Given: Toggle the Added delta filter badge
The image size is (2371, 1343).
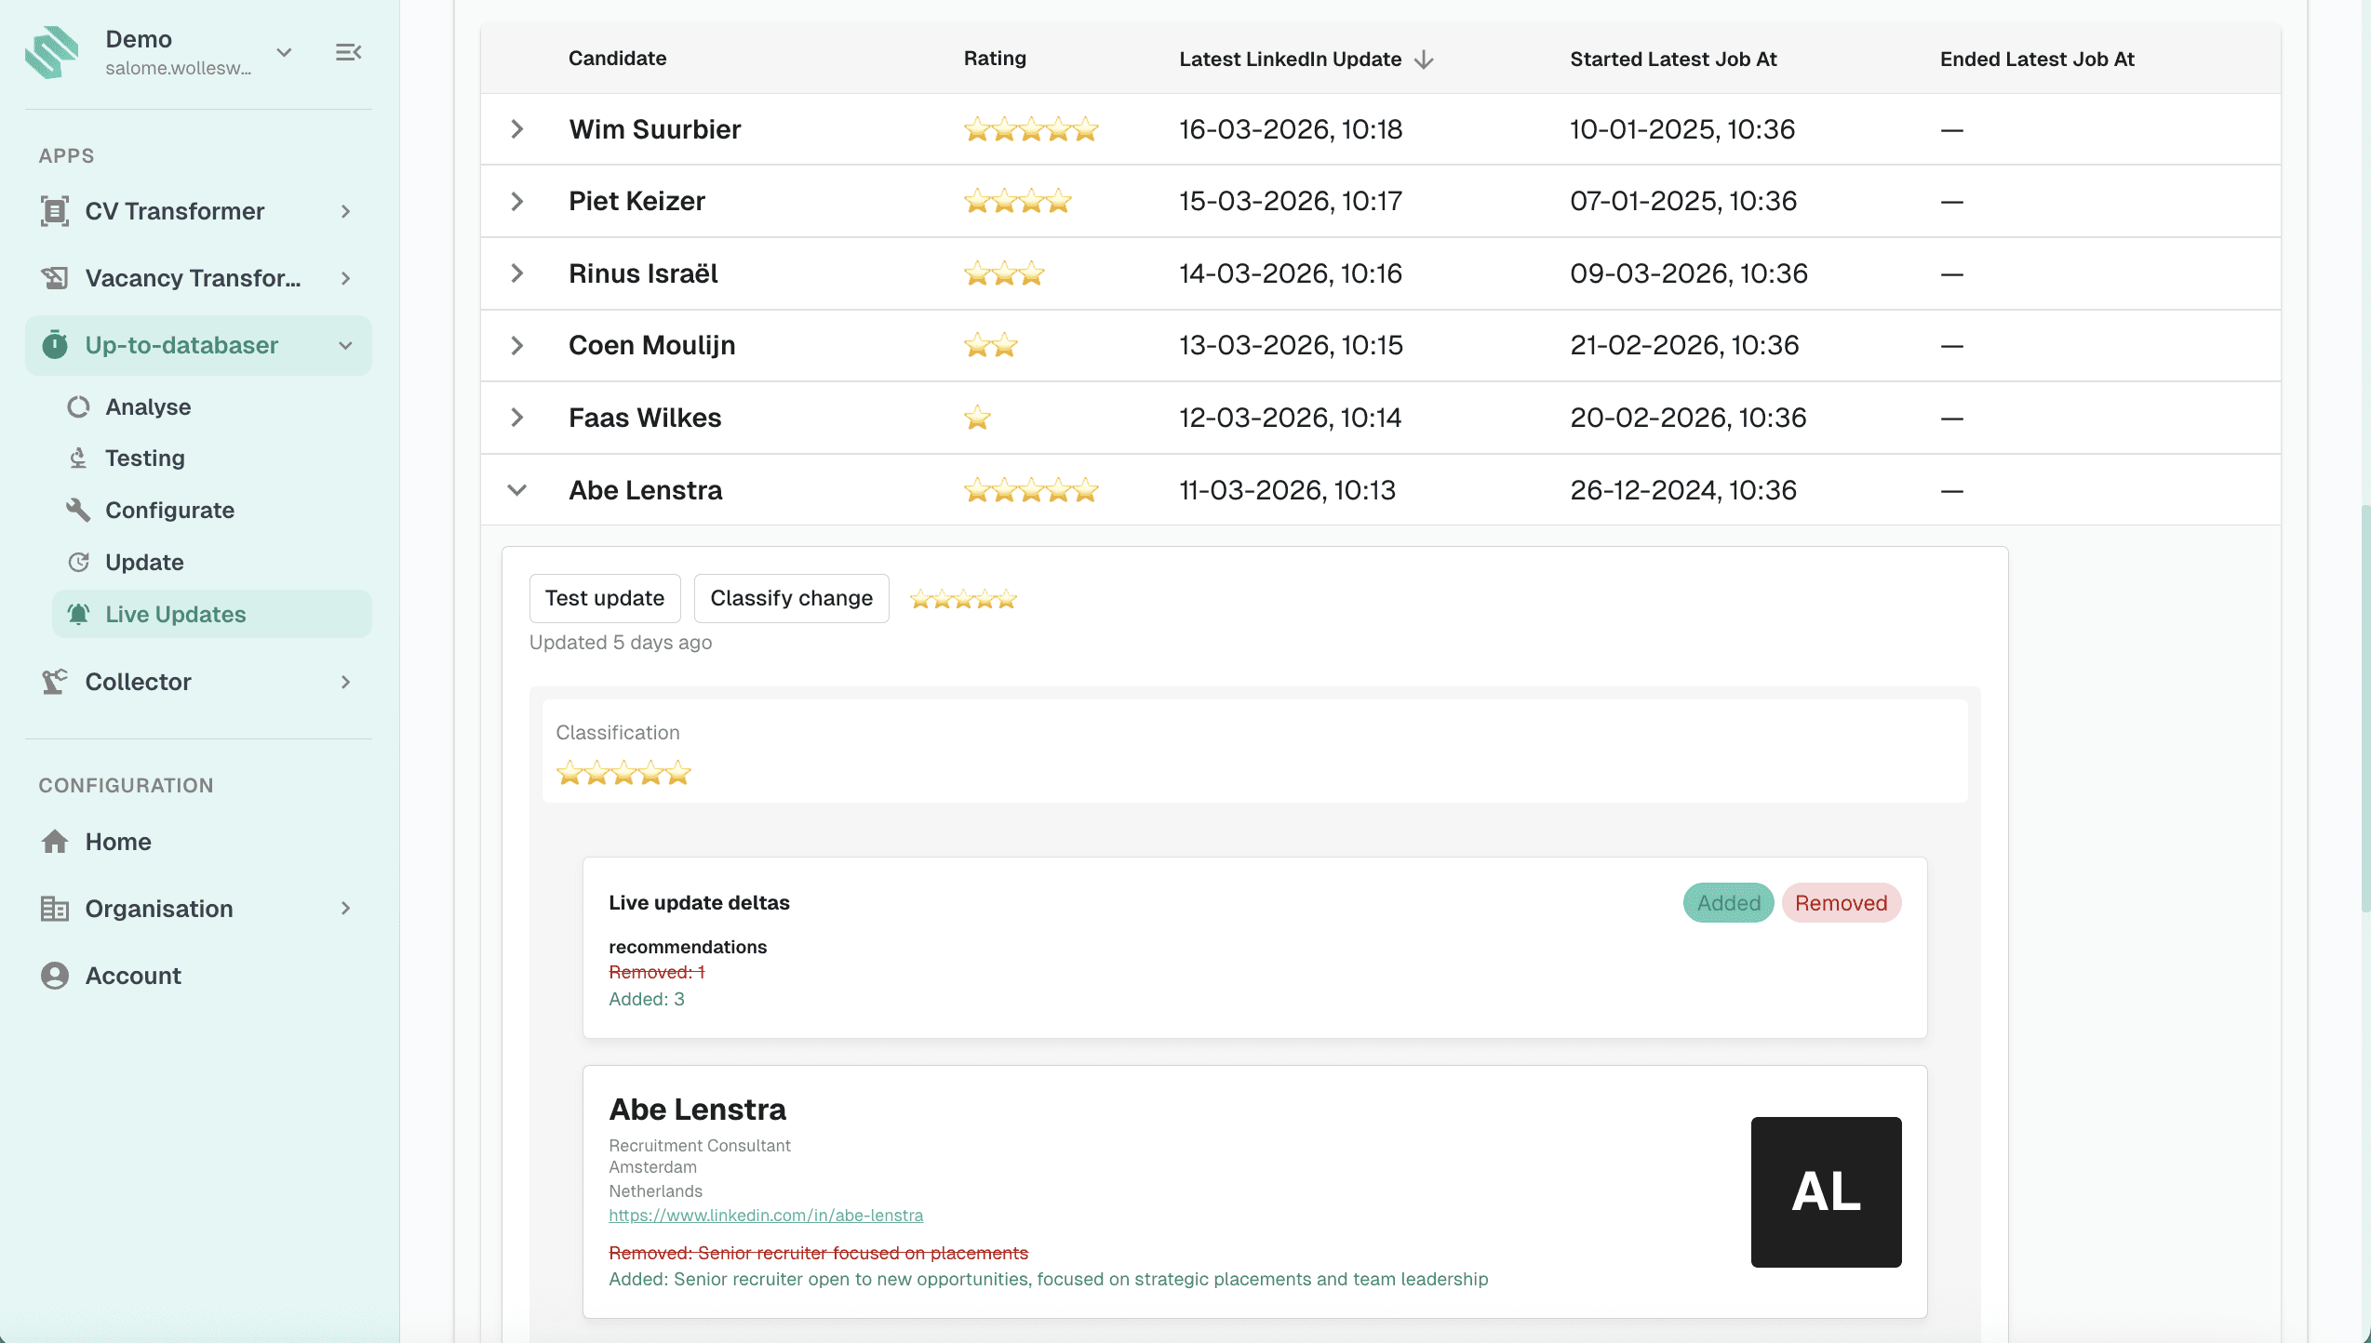Looking at the screenshot, I should [1728, 903].
